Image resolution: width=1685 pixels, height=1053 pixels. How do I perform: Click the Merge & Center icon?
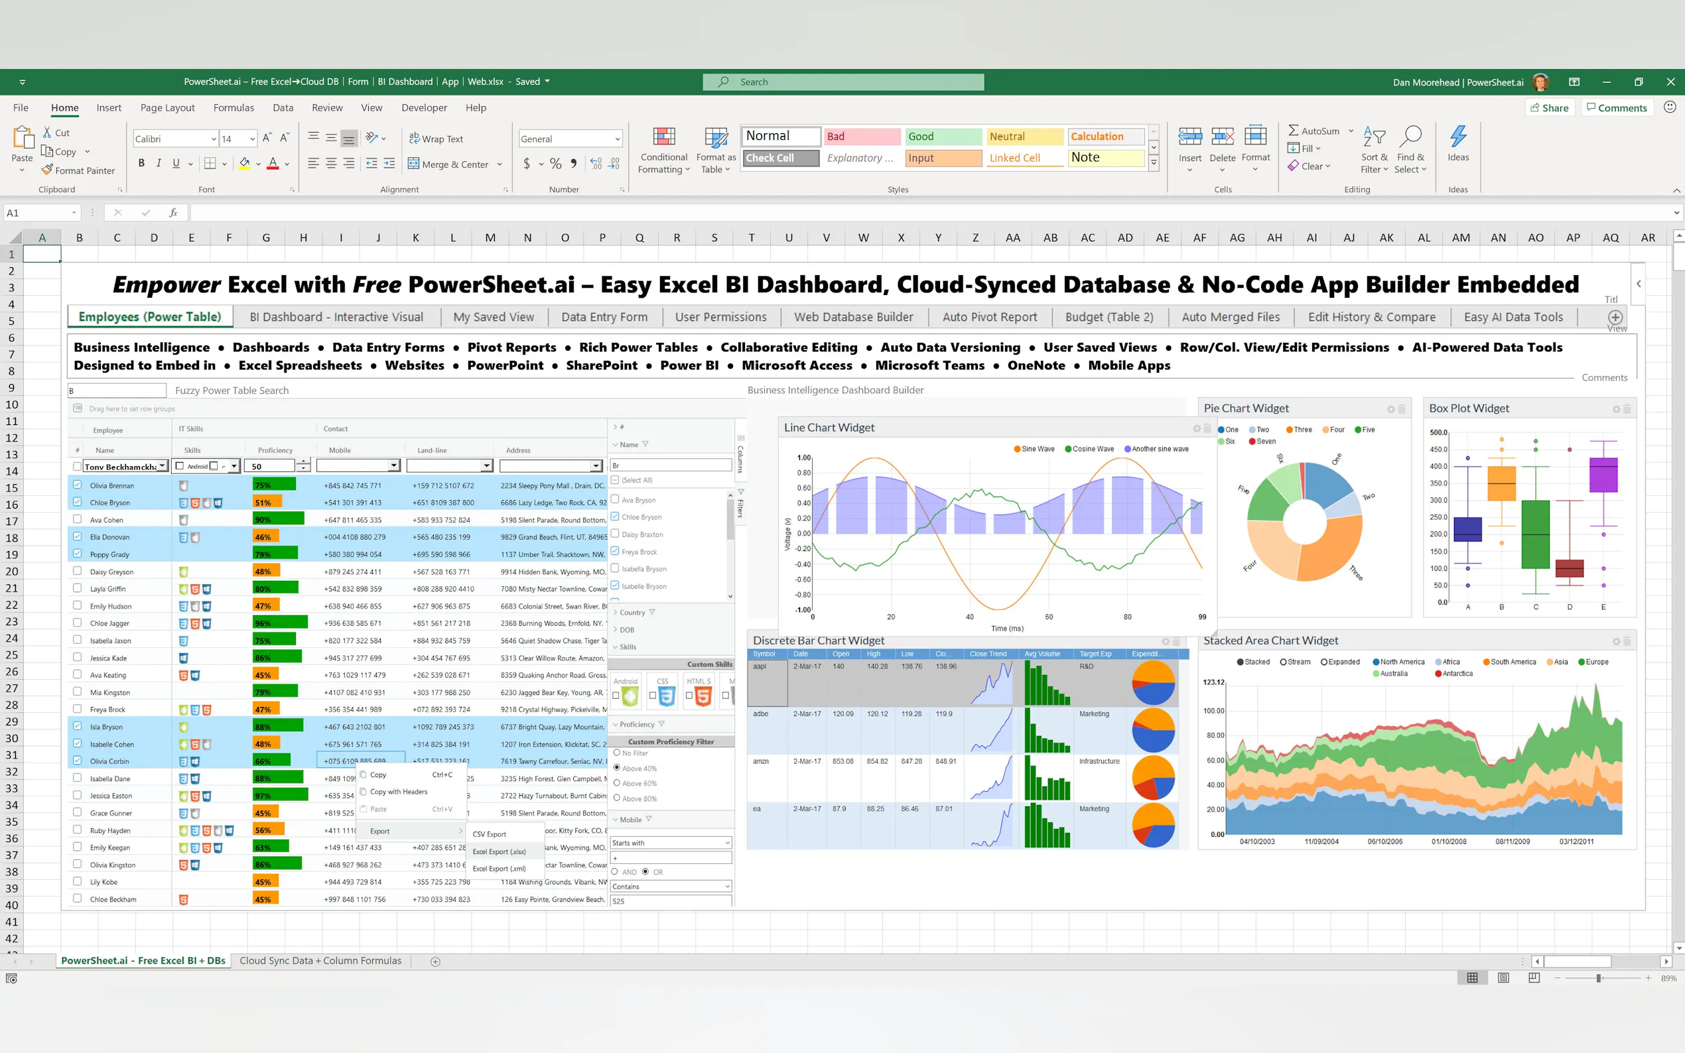(414, 164)
